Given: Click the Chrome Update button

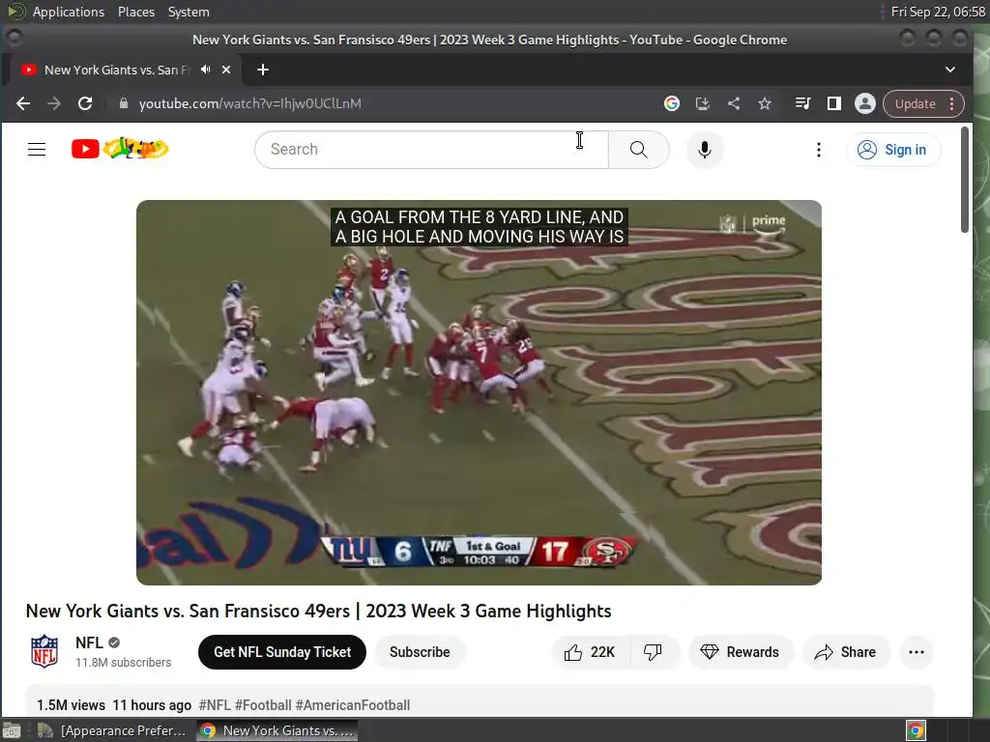Looking at the screenshot, I should 915,103.
